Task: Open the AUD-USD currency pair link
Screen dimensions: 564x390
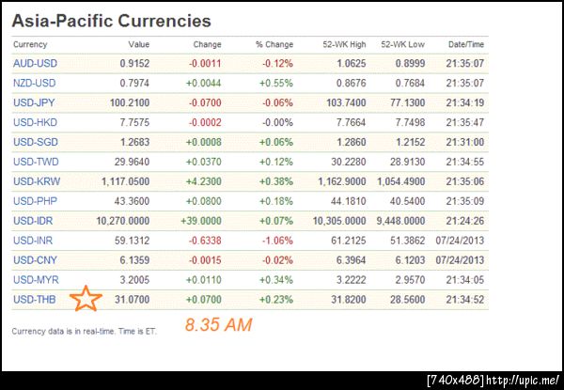Action: [33, 63]
